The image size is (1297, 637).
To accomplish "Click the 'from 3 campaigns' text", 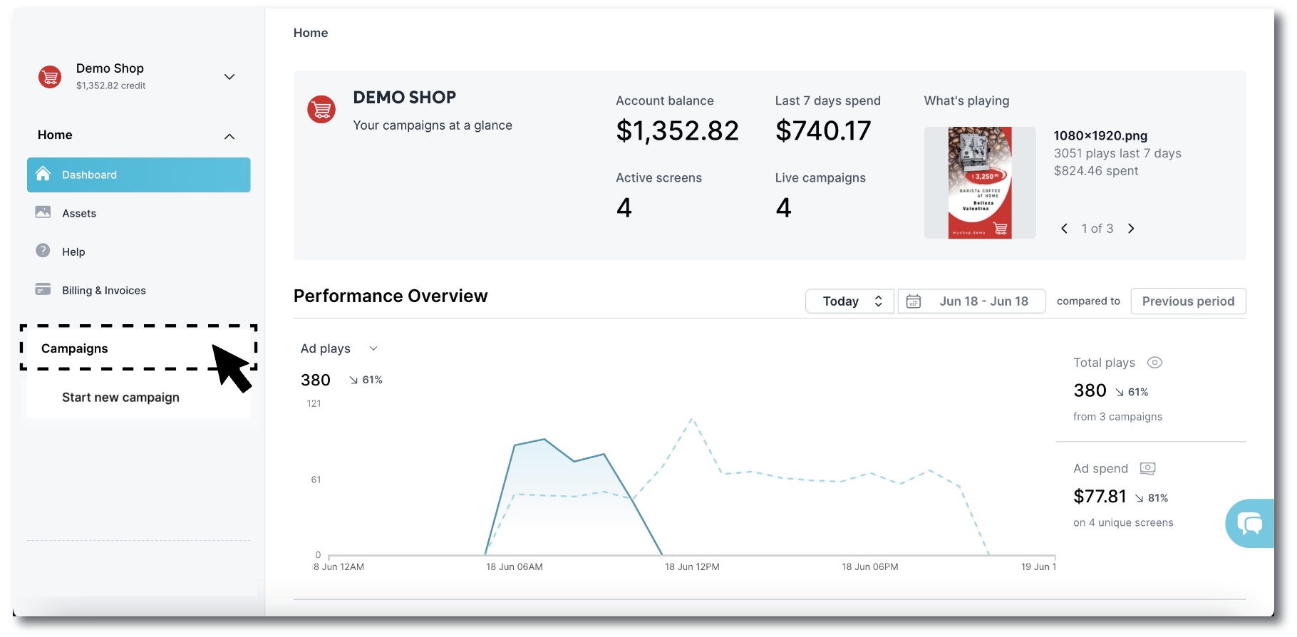I will [1117, 417].
